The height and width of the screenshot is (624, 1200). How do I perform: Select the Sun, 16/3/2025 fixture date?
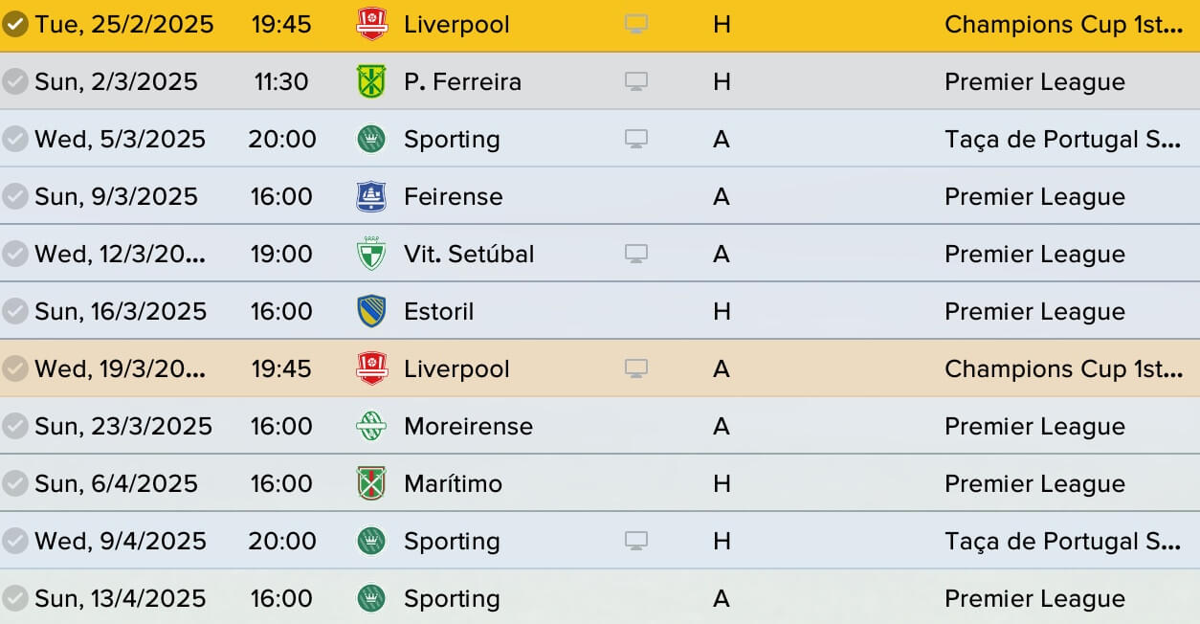point(121,311)
